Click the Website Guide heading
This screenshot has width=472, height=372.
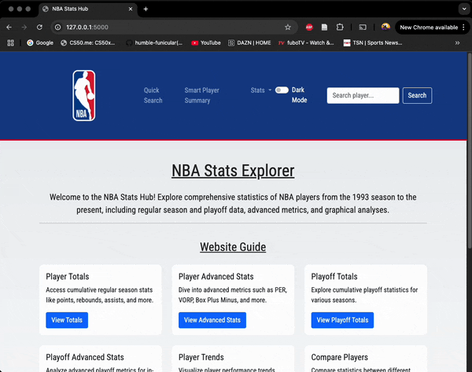click(233, 247)
